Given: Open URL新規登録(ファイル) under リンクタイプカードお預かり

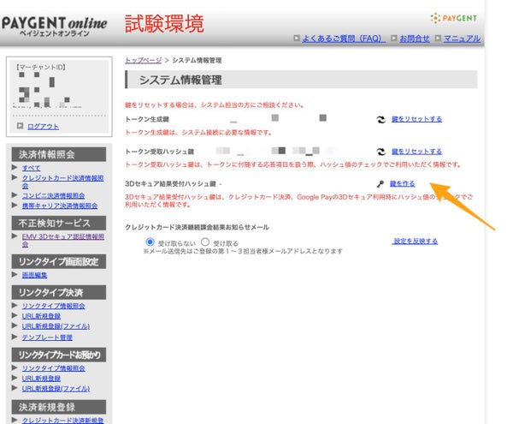Looking at the screenshot, I should [56, 388].
